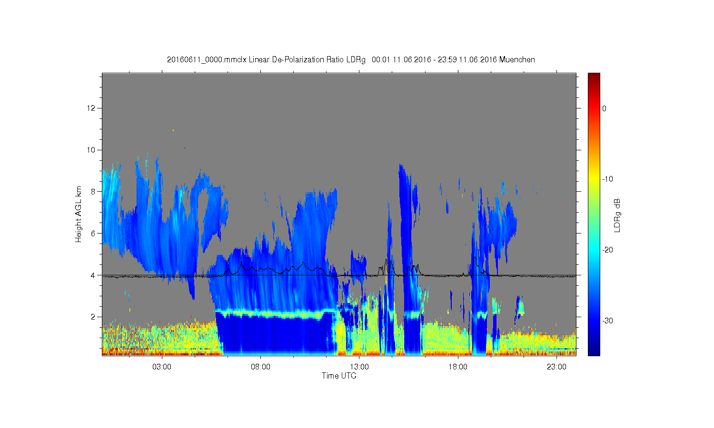The height and width of the screenshot is (428, 714).
Task: Click the colorbar value -10
Action: [x=607, y=179]
